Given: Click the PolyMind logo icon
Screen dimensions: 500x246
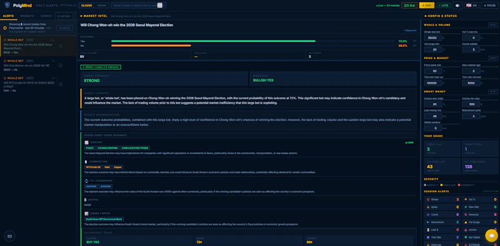Looking at the screenshot, I should pyautogui.click(x=7, y=5).
